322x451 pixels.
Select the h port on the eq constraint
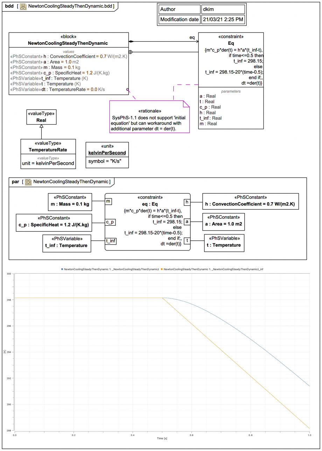pos(187,201)
